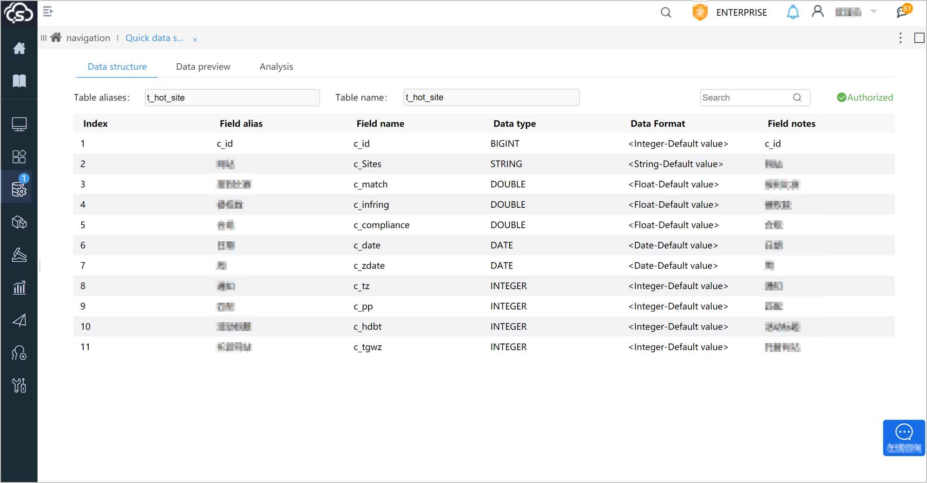Click the c_tz field name cell
927x483 pixels.
[x=361, y=286]
